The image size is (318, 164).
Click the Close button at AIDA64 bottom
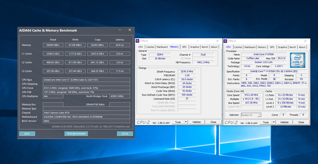tap(125, 133)
